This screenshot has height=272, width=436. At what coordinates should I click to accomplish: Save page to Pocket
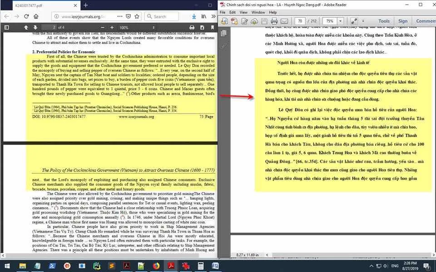[128, 16]
